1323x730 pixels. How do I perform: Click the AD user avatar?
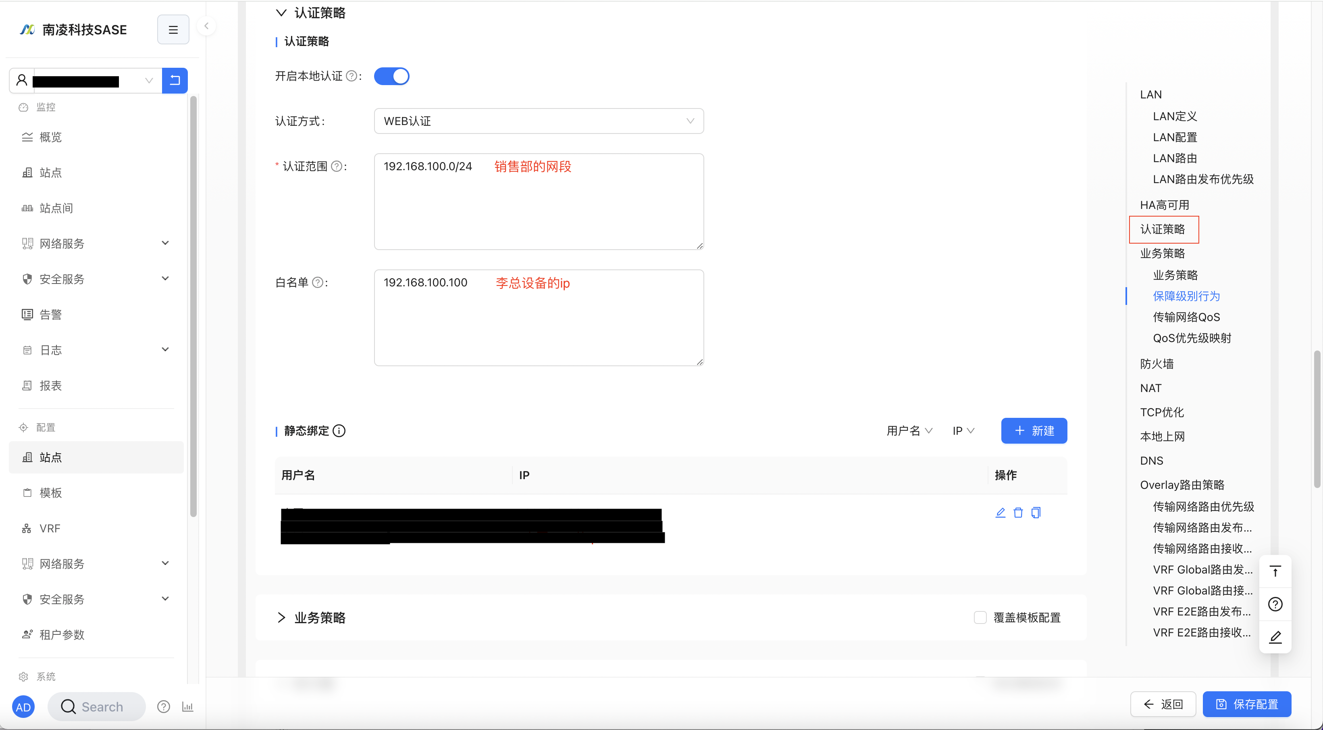(x=23, y=707)
